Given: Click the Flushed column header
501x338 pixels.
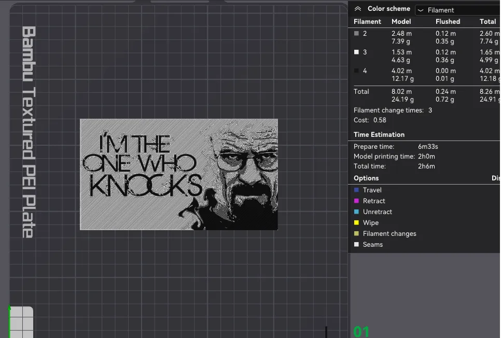Looking at the screenshot, I should pos(448,22).
